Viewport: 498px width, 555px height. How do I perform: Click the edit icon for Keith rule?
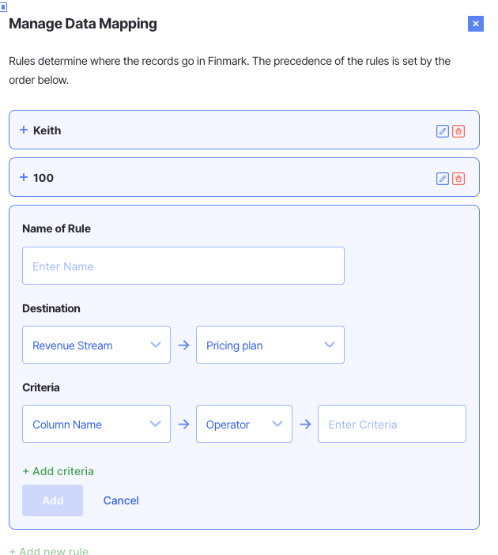coord(443,131)
